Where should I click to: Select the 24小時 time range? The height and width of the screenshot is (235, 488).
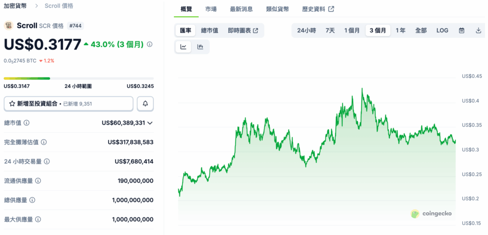coord(306,31)
